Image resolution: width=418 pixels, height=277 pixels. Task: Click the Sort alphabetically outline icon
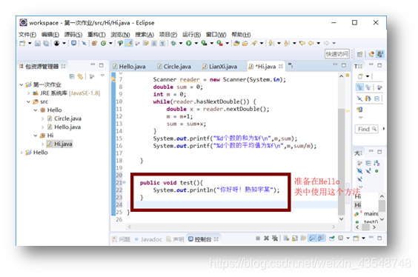pos(376,163)
